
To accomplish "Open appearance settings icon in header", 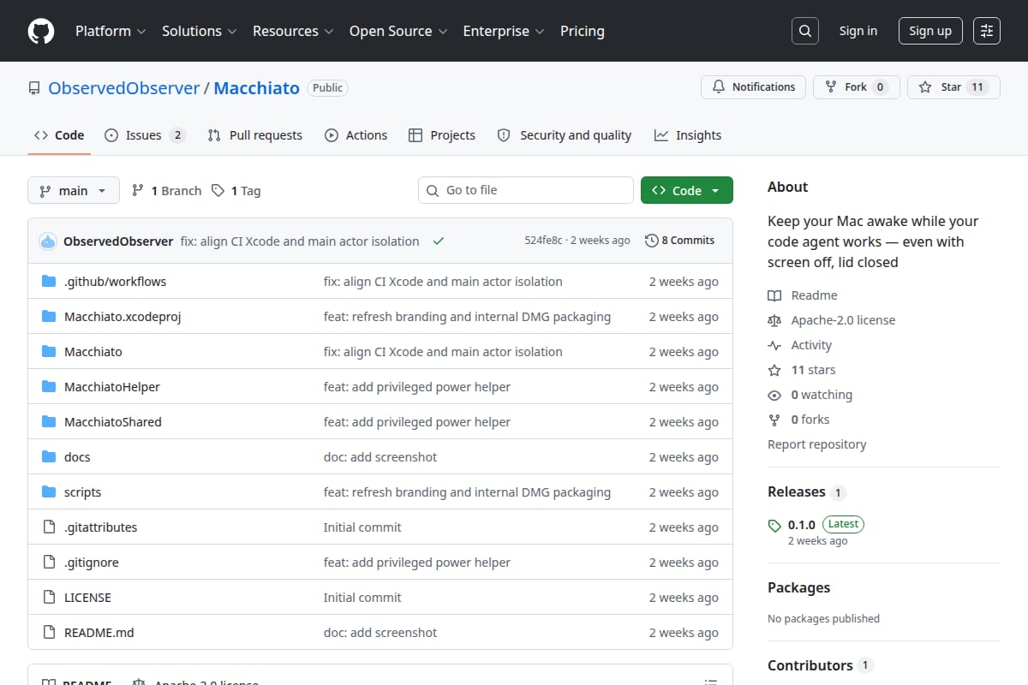I will 987,31.
